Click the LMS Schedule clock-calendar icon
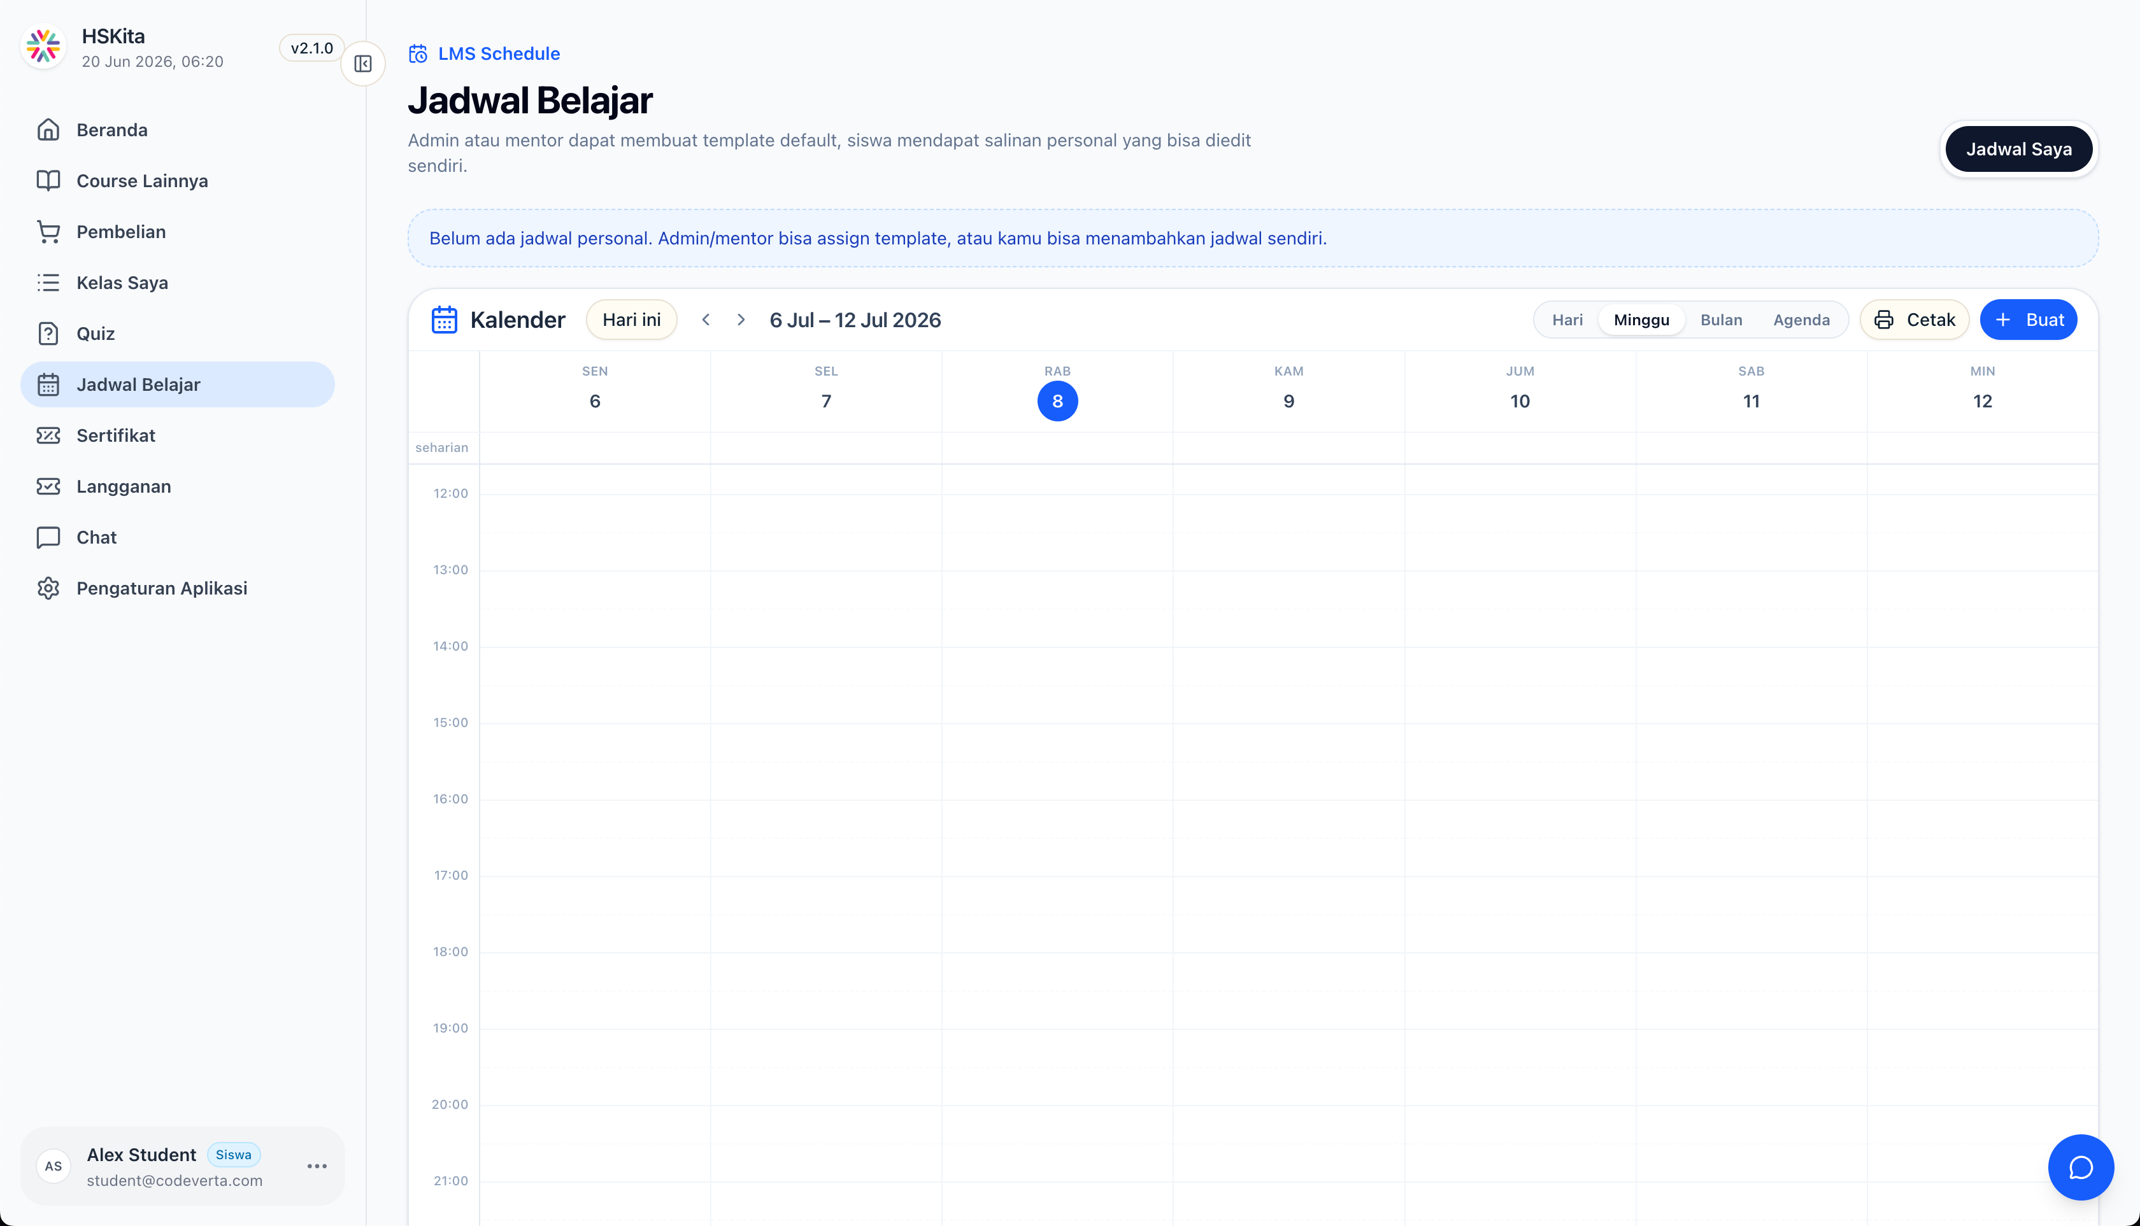Viewport: 2140px width, 1226px height. [x=418, y=54]
